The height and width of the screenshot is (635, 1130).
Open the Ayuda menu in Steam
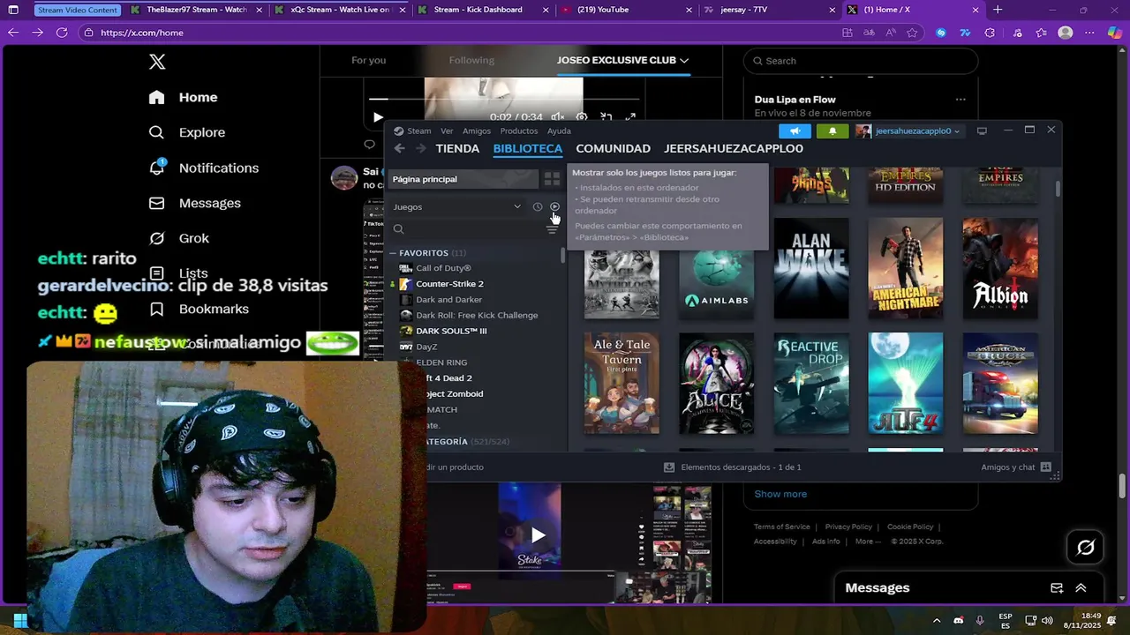pyautogui.click(x=559, y=131)
